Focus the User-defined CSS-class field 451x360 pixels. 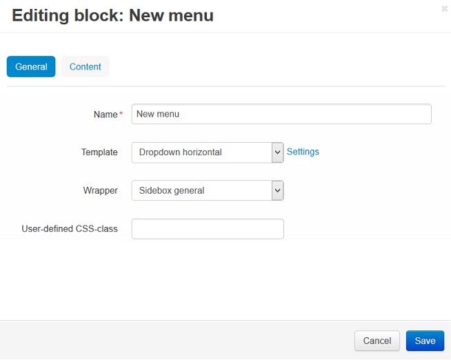click(208, 229)
